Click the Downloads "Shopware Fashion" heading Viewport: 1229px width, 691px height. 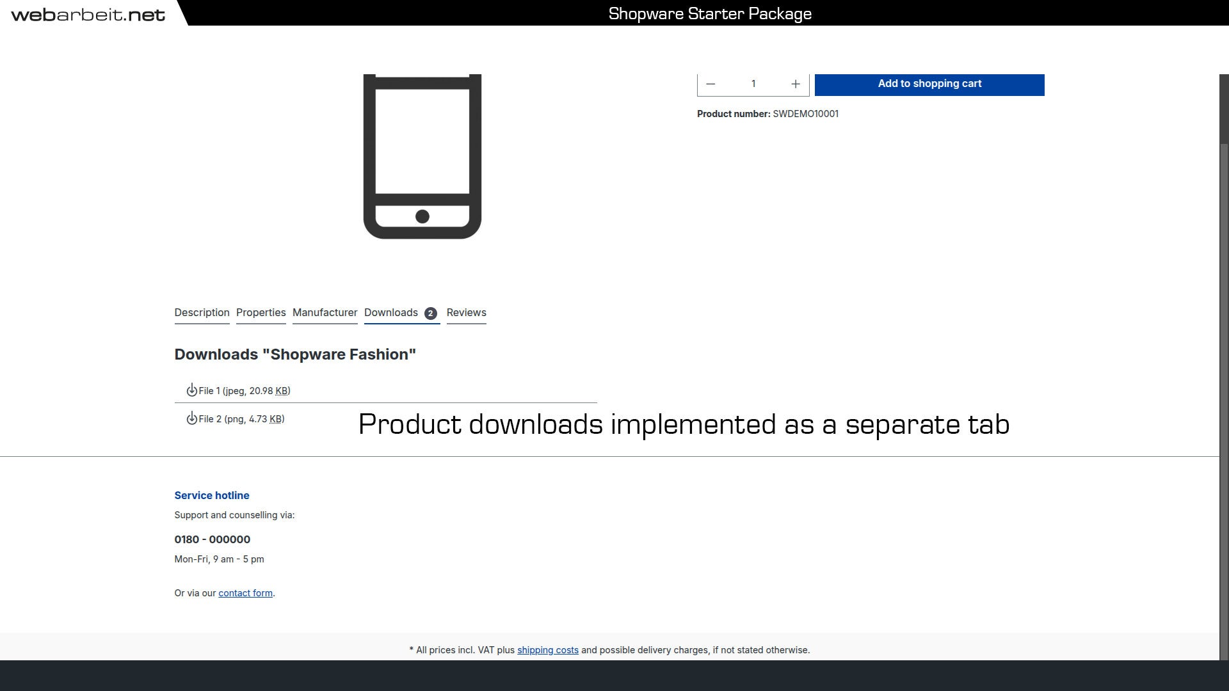(x=295, y=354)
